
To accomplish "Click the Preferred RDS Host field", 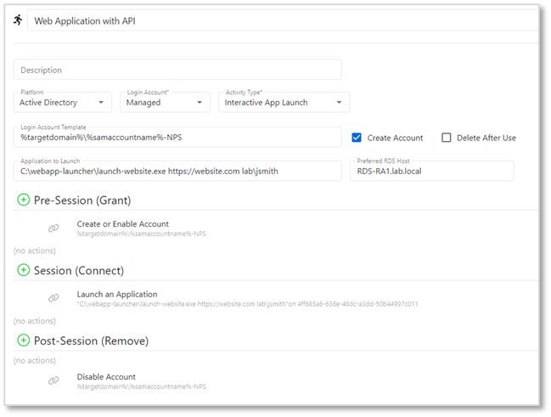I will 431,171.
